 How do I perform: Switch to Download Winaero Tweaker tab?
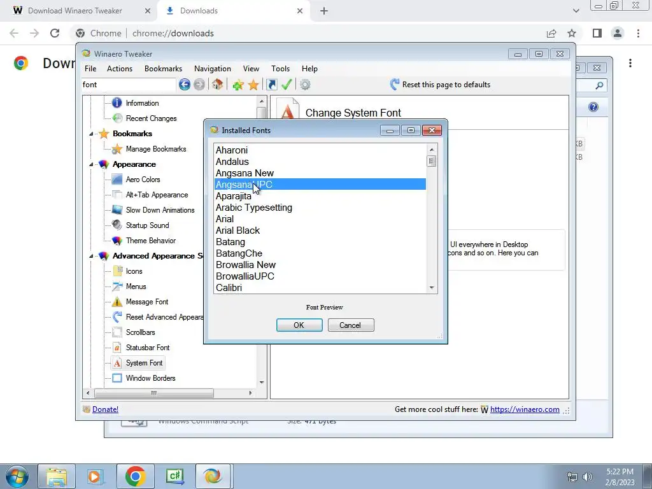[76, 11]
